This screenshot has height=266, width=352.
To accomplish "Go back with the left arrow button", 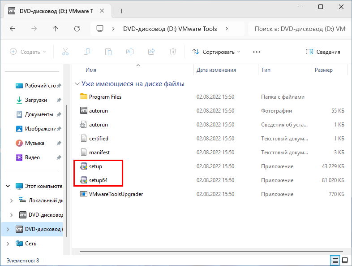I will click(x=13, y=29).
